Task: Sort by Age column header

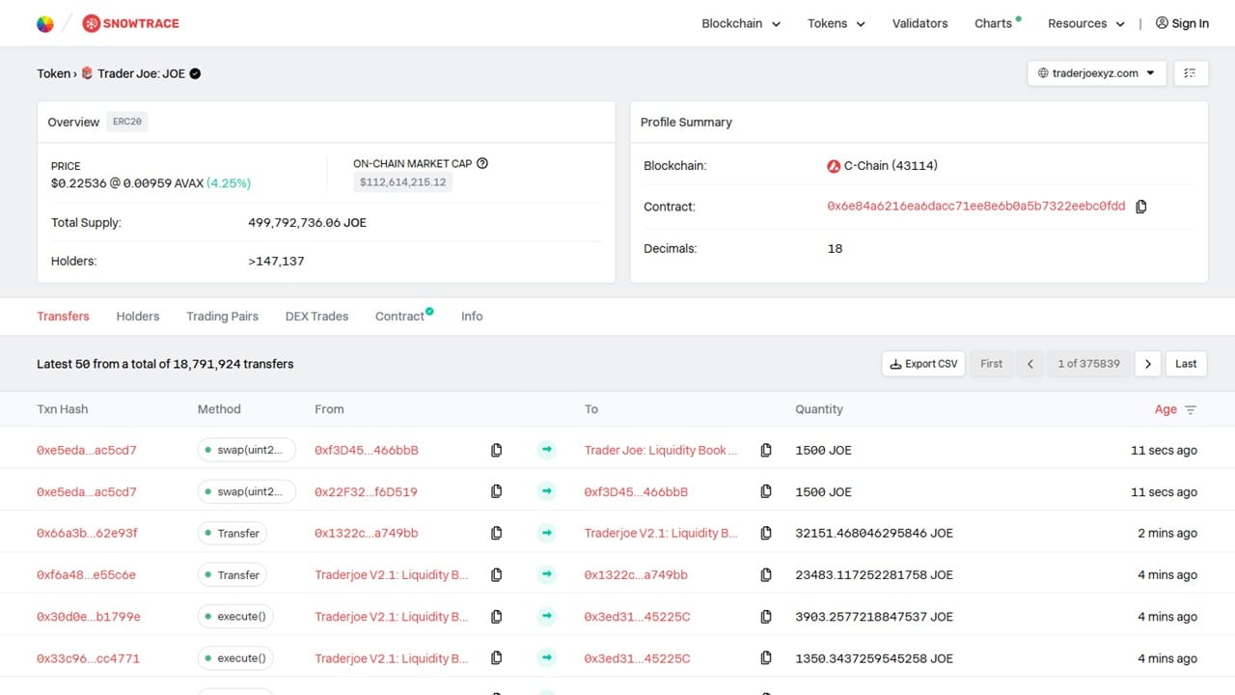Action: (1166, 409)
